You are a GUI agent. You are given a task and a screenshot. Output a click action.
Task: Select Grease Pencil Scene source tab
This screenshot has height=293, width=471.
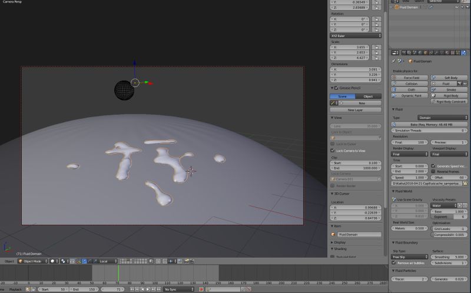point(343,96)
